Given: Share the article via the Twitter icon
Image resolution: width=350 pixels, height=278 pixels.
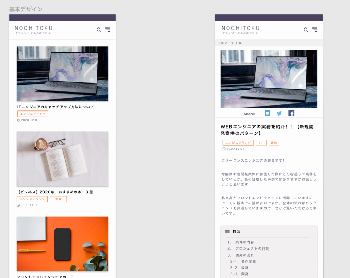Looking at the screenshot, I should pyautogui.click(x=279, y=114).
